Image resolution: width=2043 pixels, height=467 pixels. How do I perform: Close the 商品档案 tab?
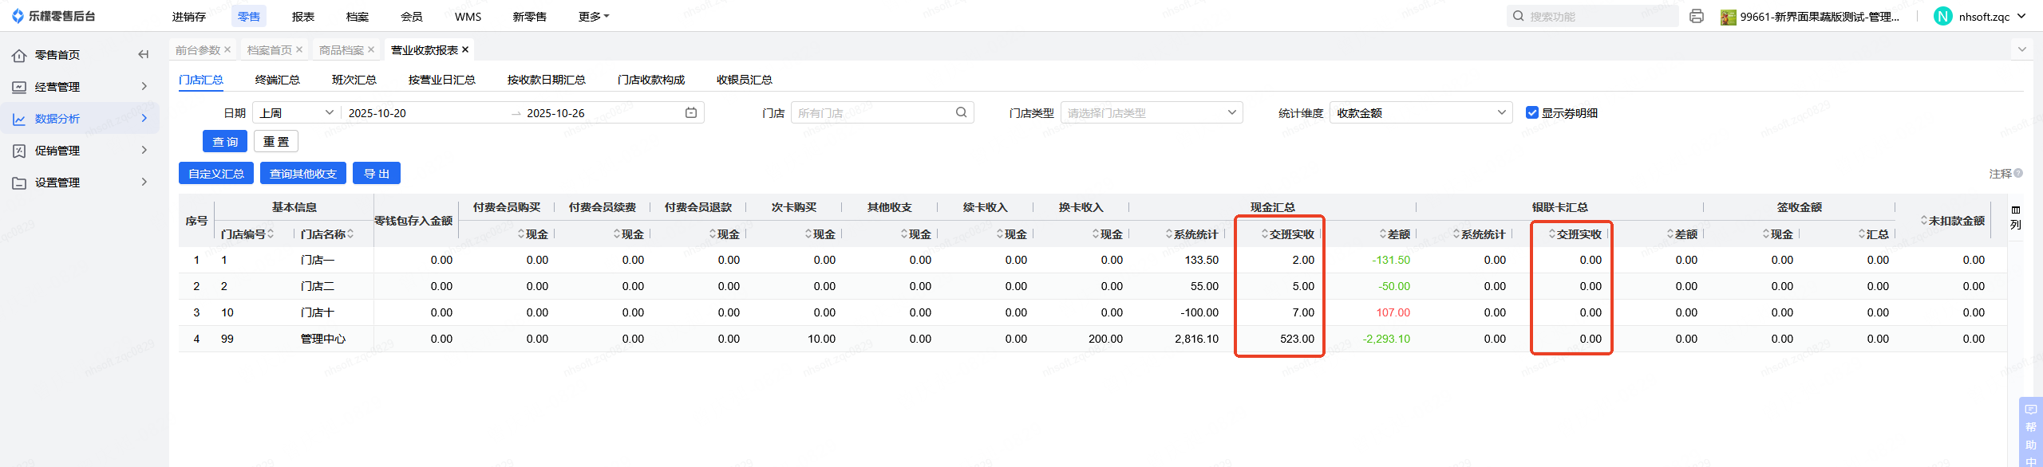371,49
